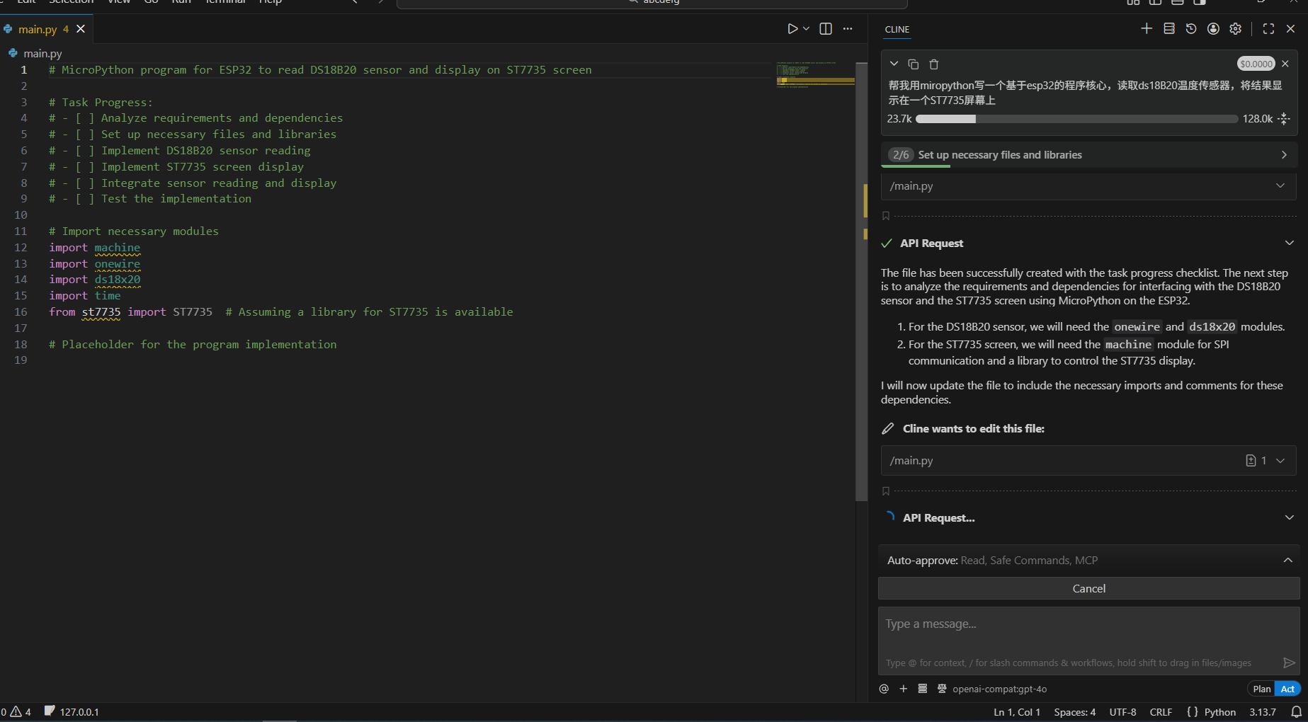Change end of line sequence CRLF

1161,712
